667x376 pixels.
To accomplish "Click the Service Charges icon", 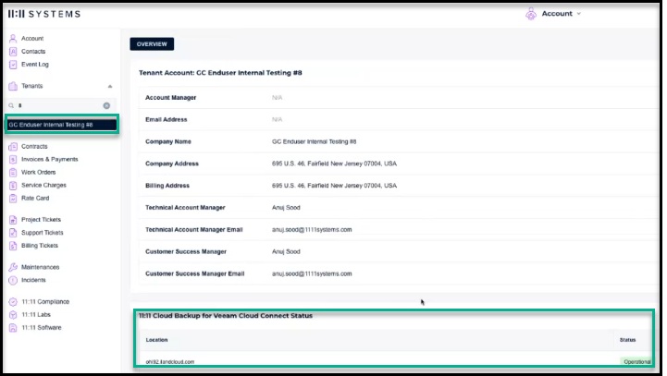I will pyautogui.click(x=13, y=186).
